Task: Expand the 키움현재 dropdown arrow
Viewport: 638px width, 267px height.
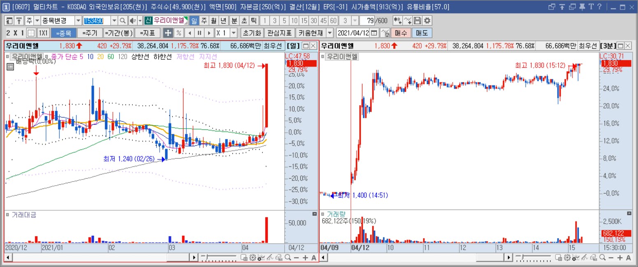Action: point(330,33)
